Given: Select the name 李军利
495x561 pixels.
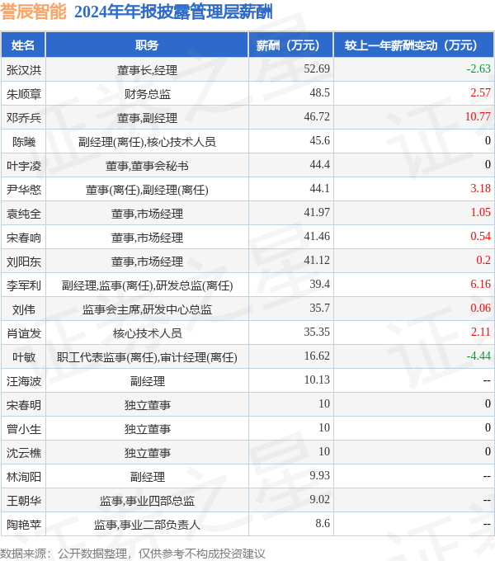Looking at the screenshot, I should (24, 285).
